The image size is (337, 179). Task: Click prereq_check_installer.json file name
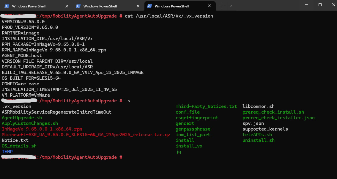(x=278, y=118)
